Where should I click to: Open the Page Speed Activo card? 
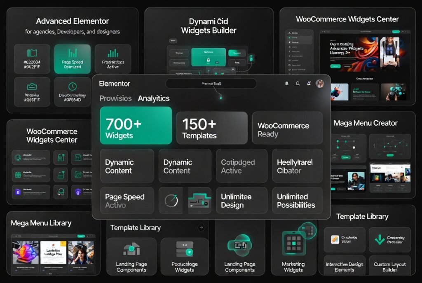click(x=127, y=201)
